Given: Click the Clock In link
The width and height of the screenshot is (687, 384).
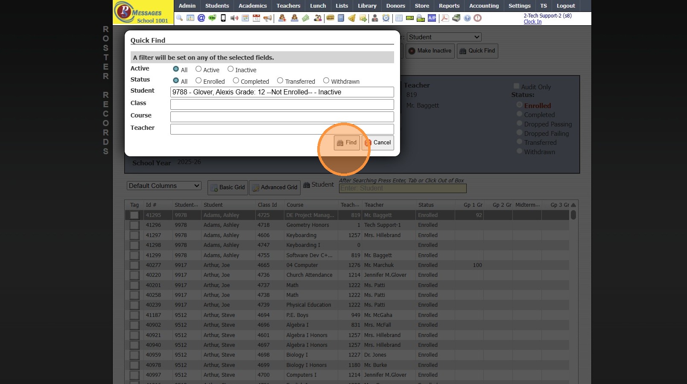Looking at the screenshot, I should tap(532, 22).
